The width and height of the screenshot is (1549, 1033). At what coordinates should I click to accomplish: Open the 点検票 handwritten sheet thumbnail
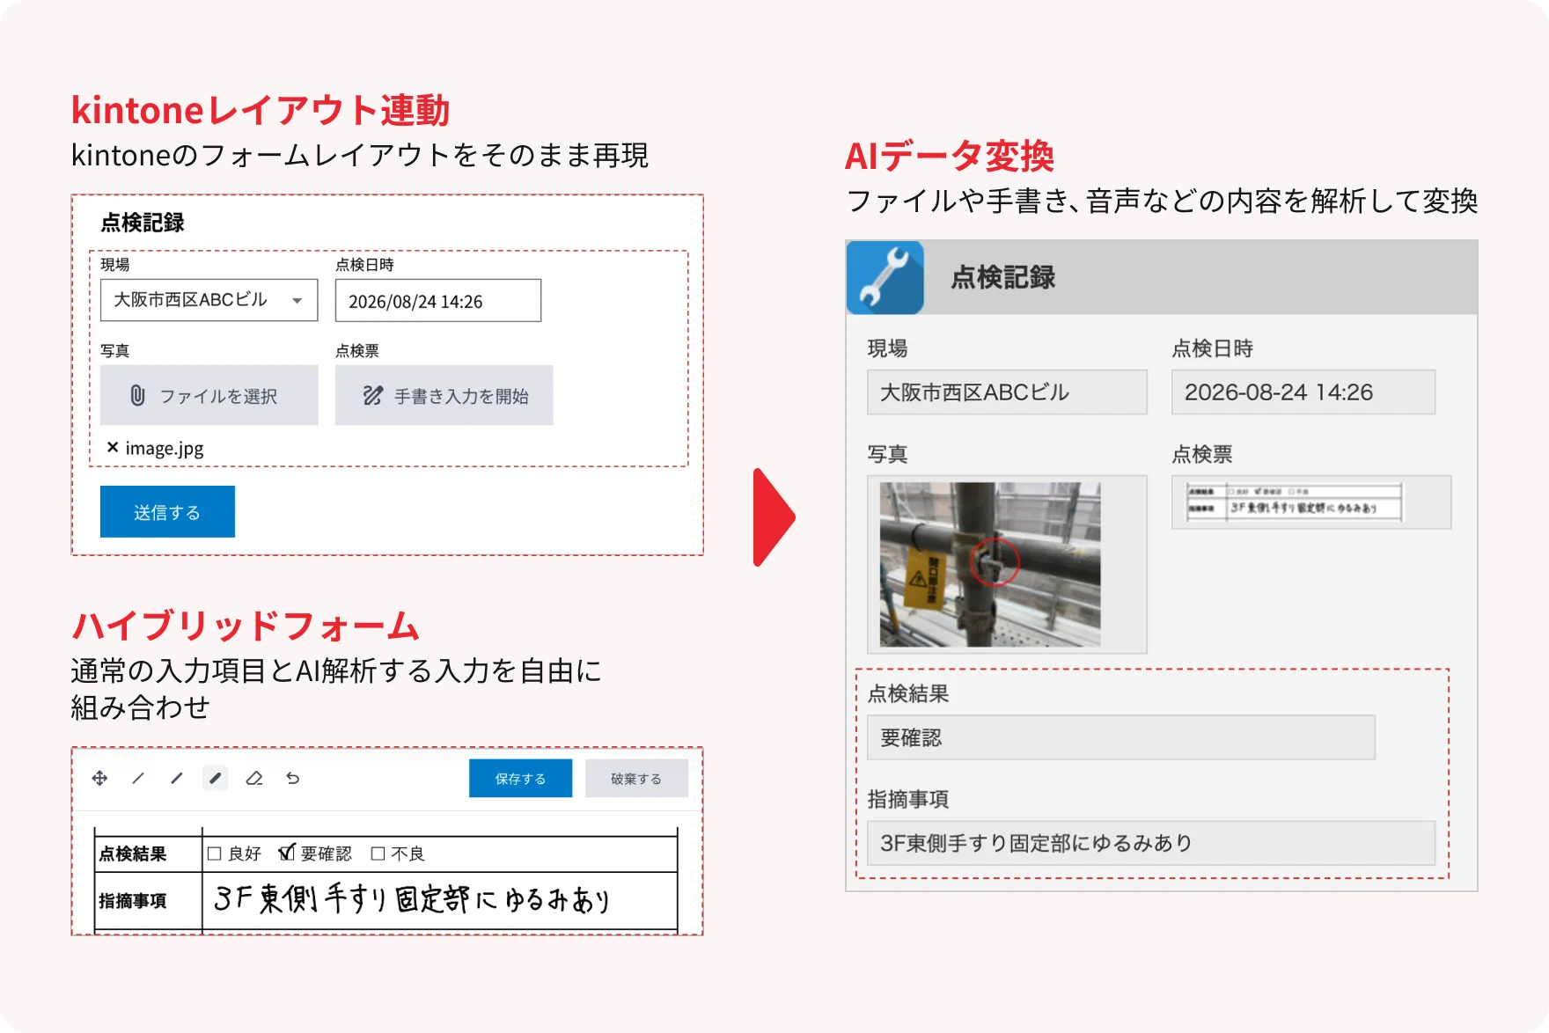pos(1294,502)
